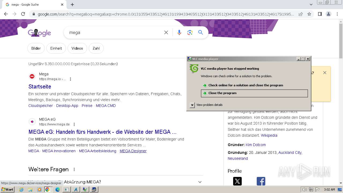Open the Wikipedia link in knowledge panel
Image resolution: width=343 pixels, height=193 pixels.
click(x=269, y=135)
